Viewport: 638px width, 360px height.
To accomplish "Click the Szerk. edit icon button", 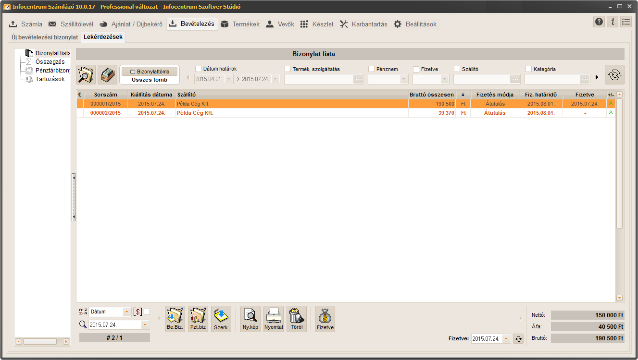I will pyautogui.click(x=221, y=319).
